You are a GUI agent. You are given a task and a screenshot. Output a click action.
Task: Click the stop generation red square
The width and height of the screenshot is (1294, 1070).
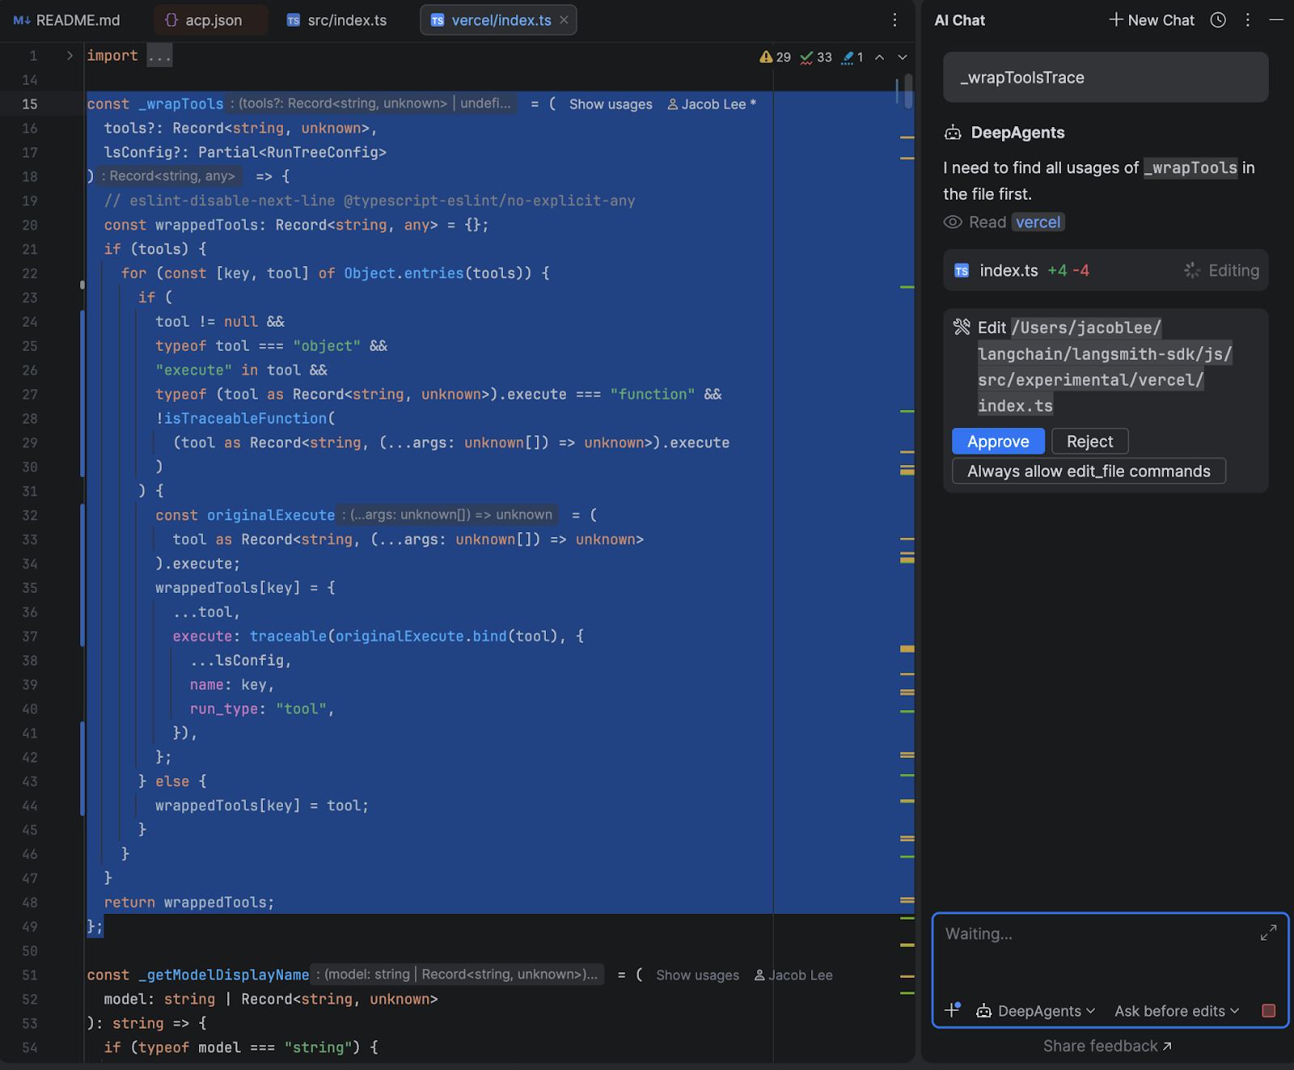click(x=1268, y=1010)
